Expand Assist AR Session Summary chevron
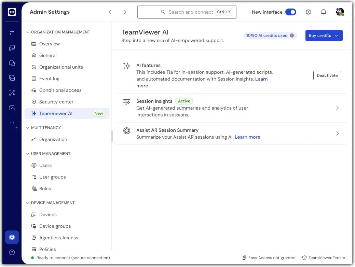The height and width of the screenshot is (267, 355). pyautogui.click(x=337, y=133)
